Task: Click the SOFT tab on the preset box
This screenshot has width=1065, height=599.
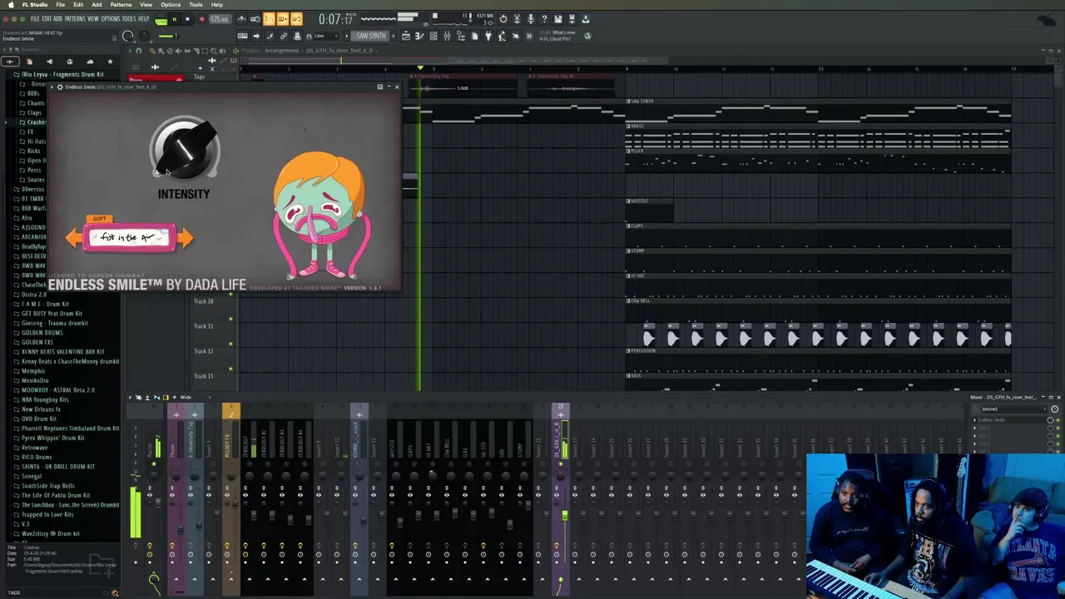Action: [100, 219]
